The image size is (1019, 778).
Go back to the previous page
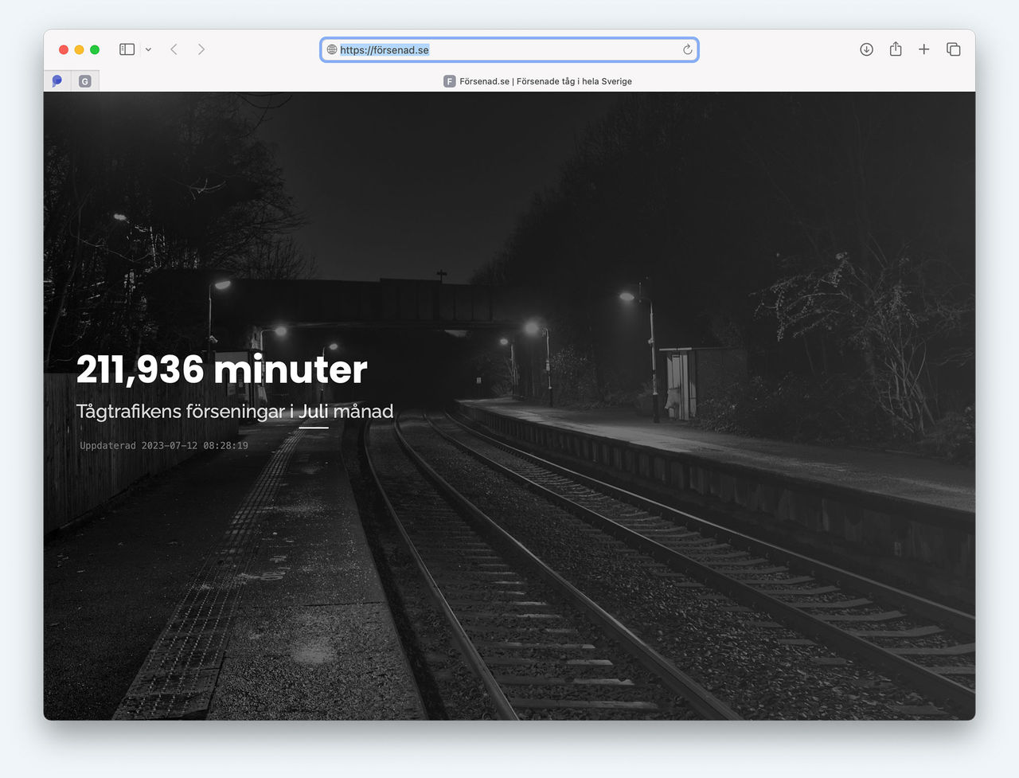click(x=174, y=49)
